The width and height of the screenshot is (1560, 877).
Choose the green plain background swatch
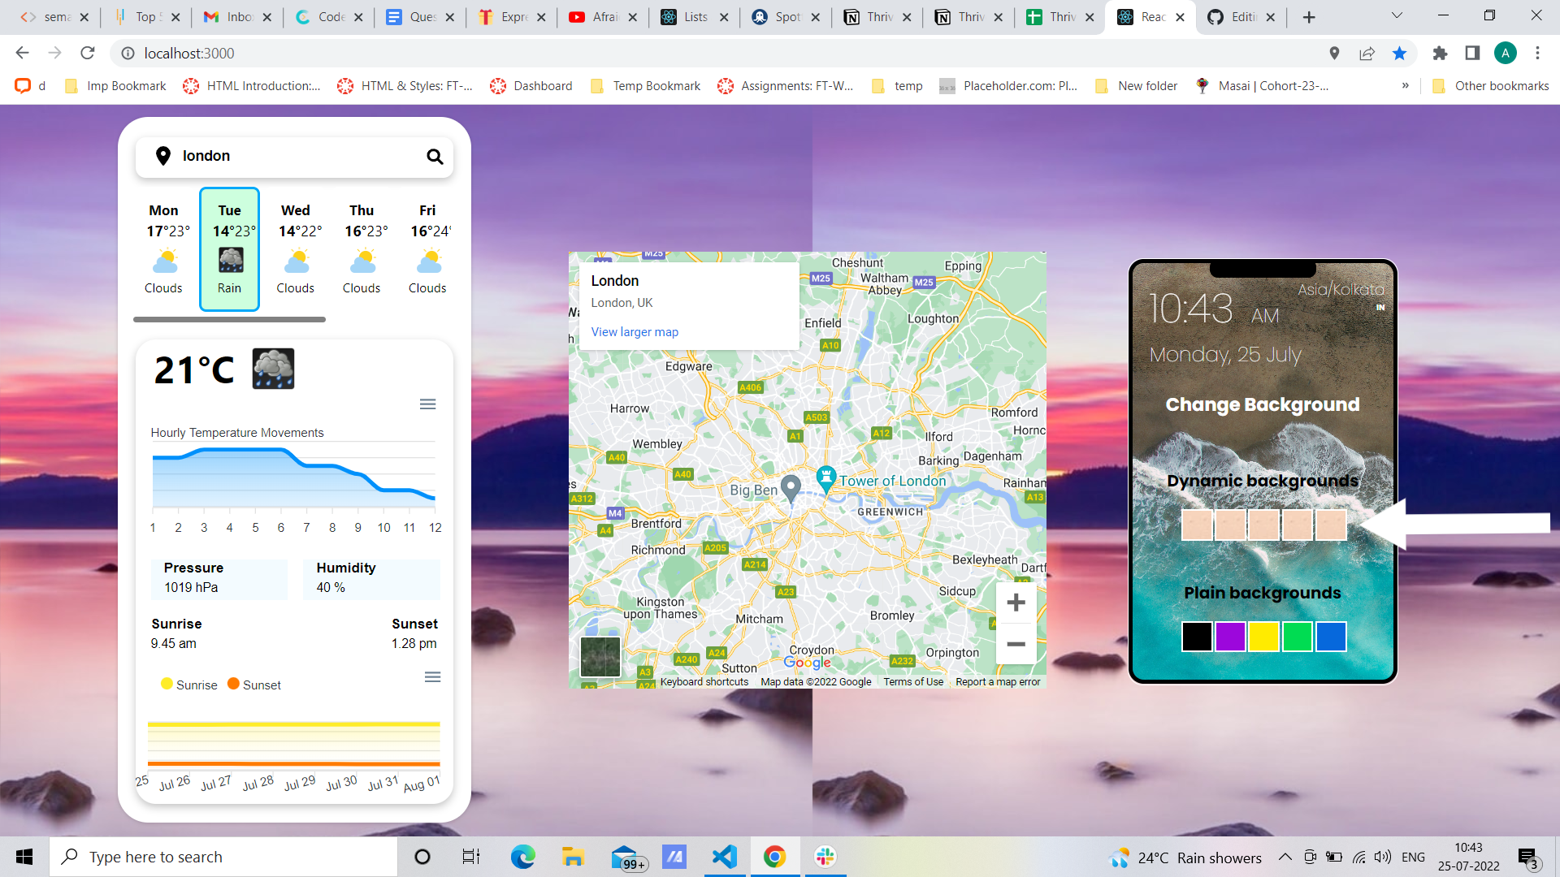[x=1298, y=637]
